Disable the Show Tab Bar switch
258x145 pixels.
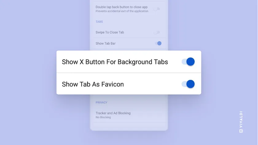pos(158,43)
